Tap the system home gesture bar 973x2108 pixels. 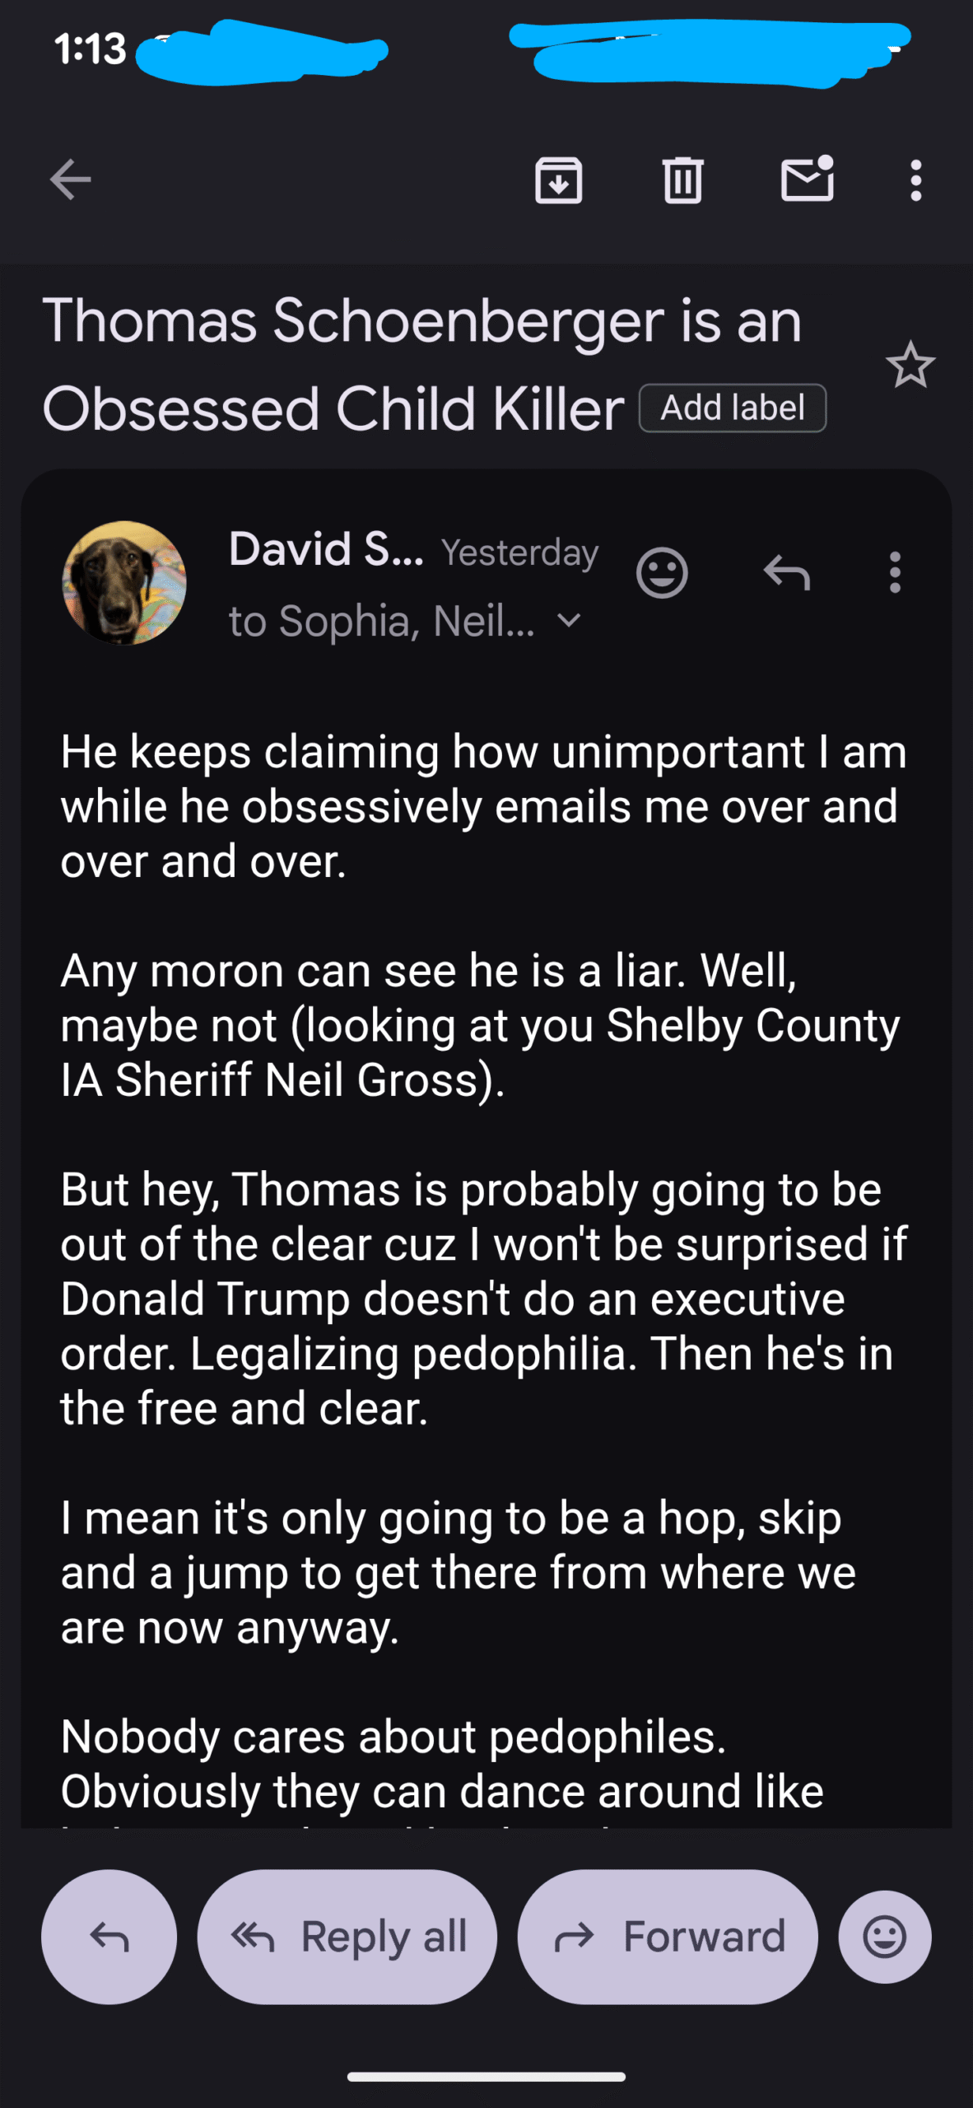point(486,2077)
